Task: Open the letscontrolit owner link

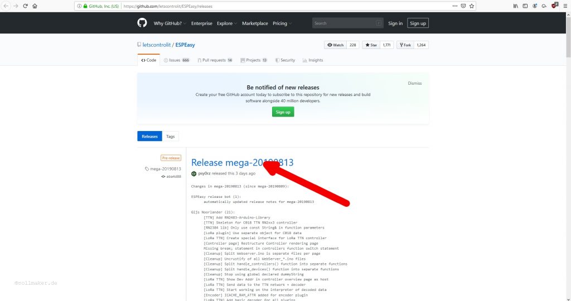Action: click(x=157, y=45)
